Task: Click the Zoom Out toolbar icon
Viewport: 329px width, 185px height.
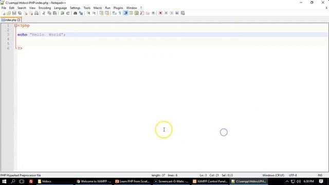Action: point(94,13)
